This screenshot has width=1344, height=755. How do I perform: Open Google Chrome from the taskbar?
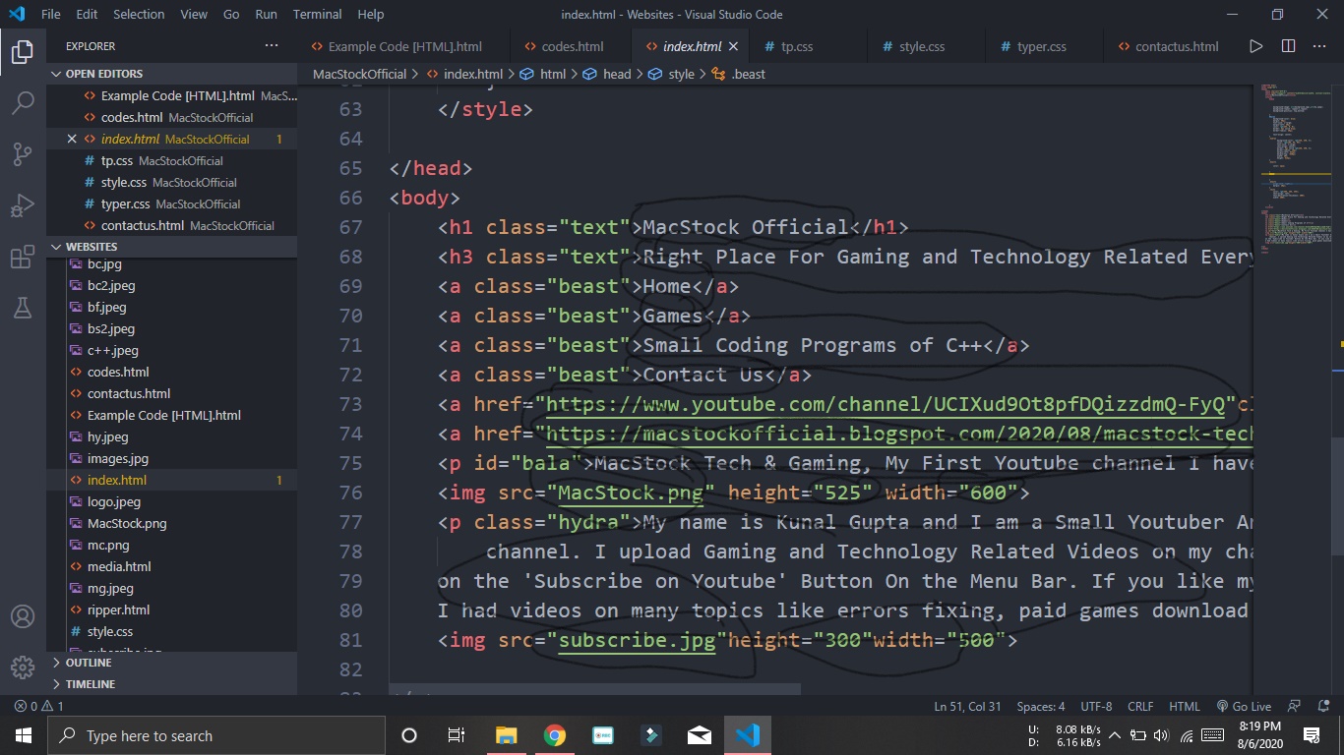click(x=554, y=735)
